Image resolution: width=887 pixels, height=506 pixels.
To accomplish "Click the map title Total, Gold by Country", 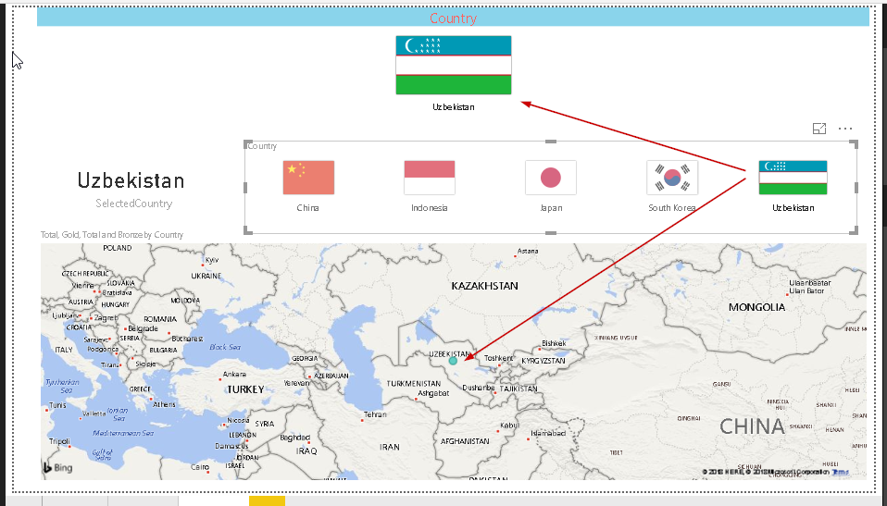I will pyautogui.click(x=112, y=235).
